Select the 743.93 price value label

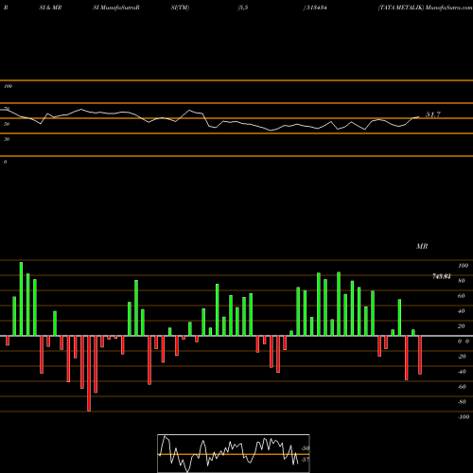coord(441,276)
